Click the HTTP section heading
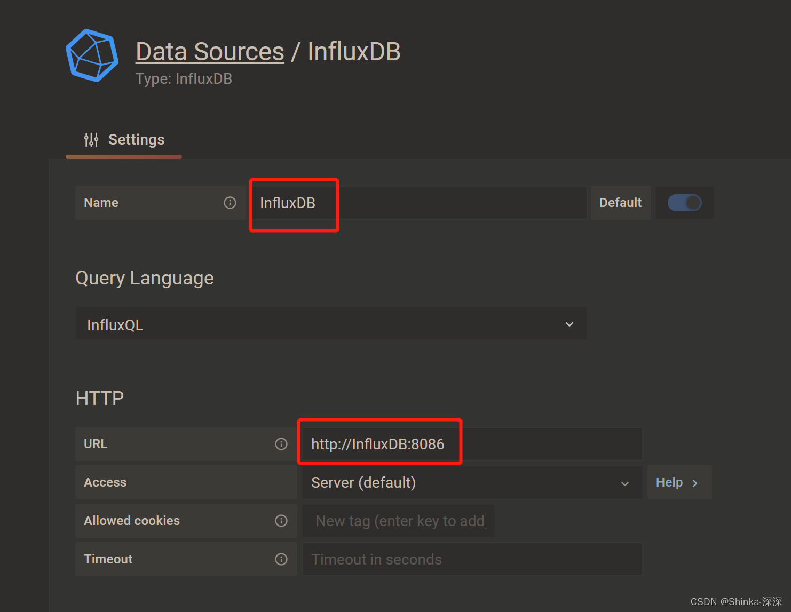The width and height of the screenshot is (791, 612). coord(100,398)
